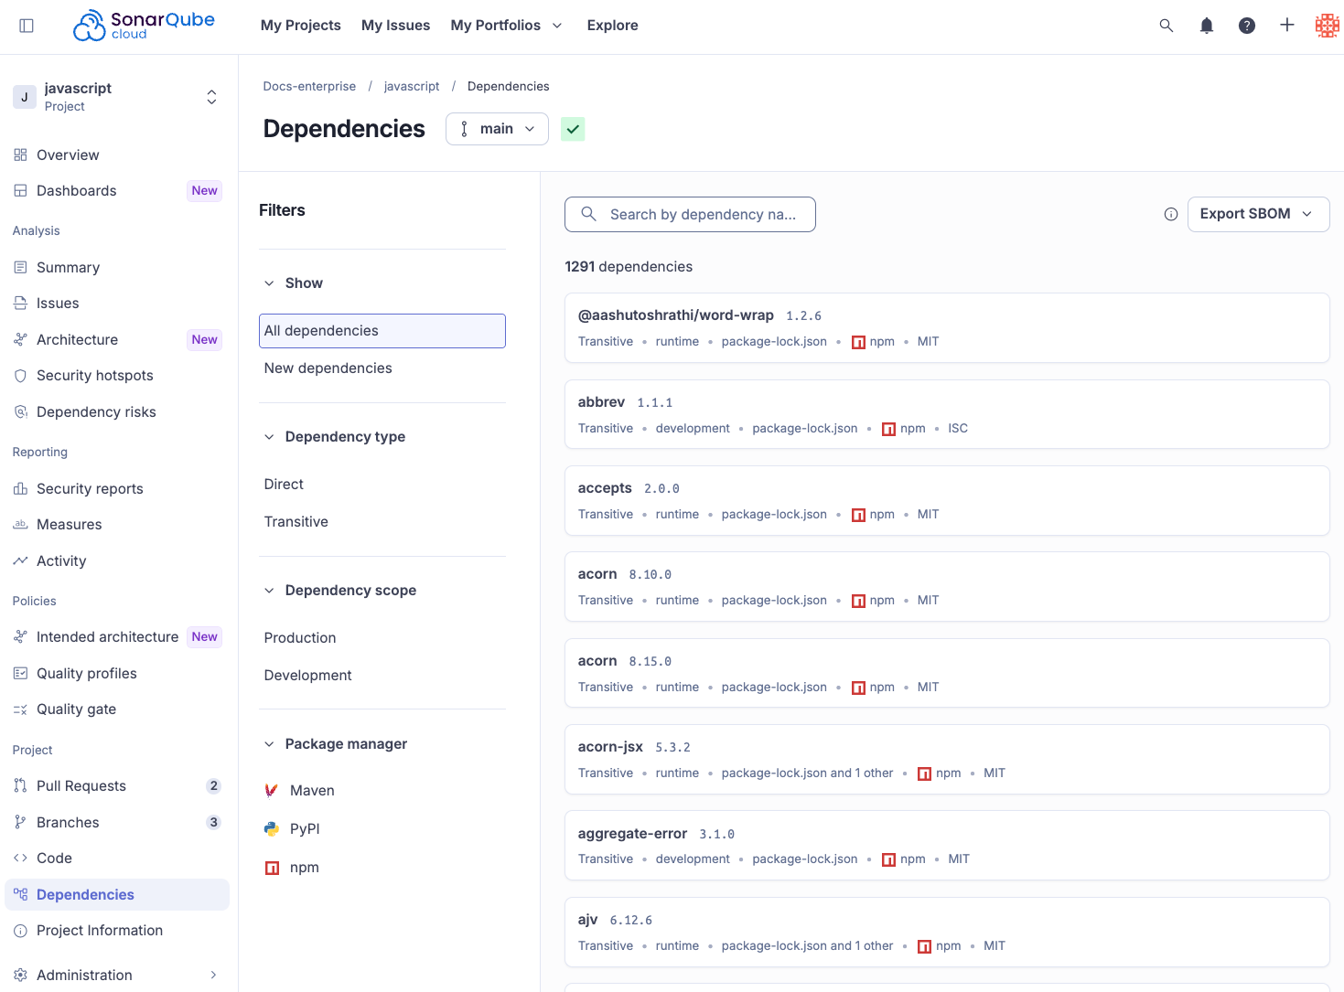Filter by Transitive dependency type
Screen dimensions: 1344x992
[x=382, y=522]
